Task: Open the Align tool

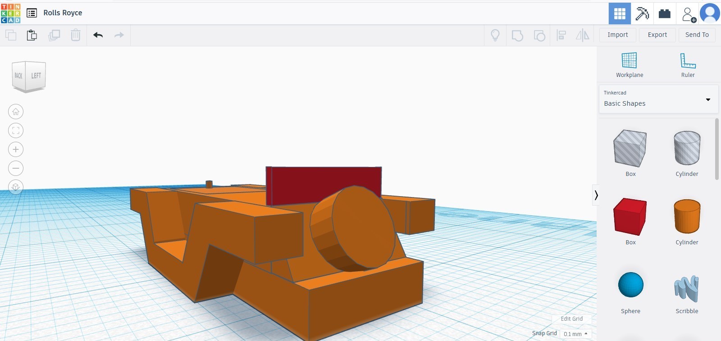Action: [x=561, y=35]
